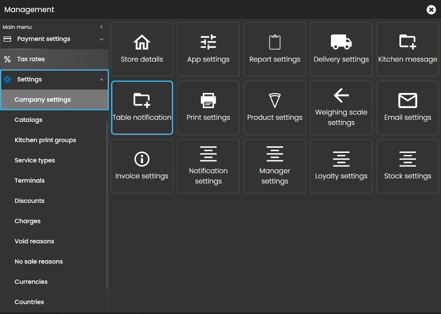This screenshot has width=441, height=314.
Task: Open Invoice settings info icon
Action: 142,159
